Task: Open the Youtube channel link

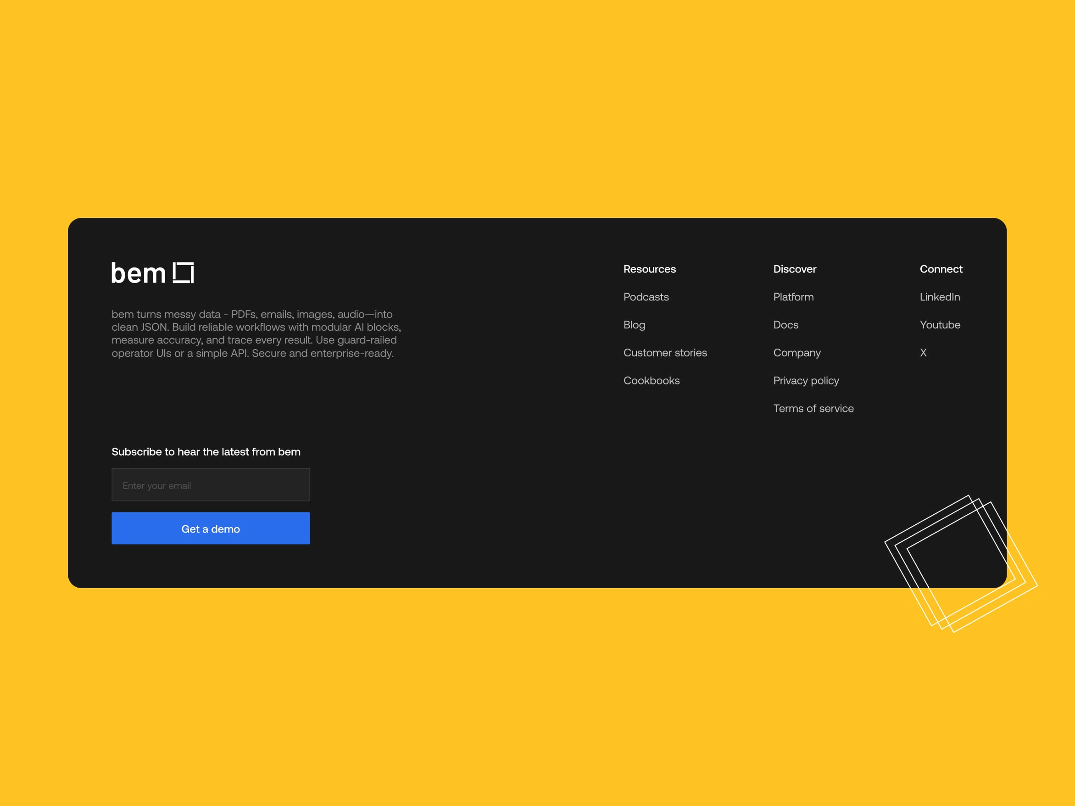Action: [x=940, y=324]
